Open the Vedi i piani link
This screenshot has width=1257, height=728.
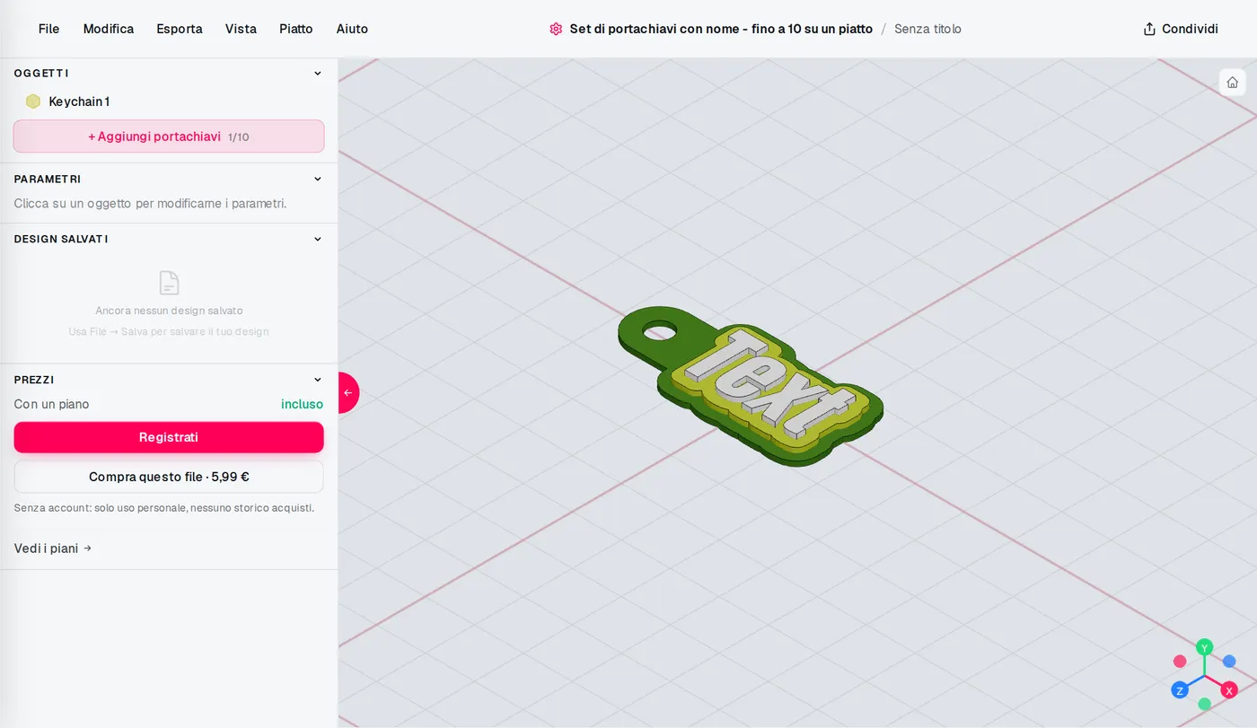(53, 548)
